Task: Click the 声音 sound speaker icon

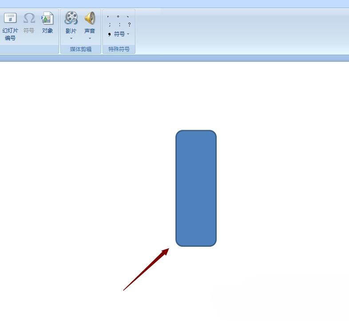Action: pos(90,18)
